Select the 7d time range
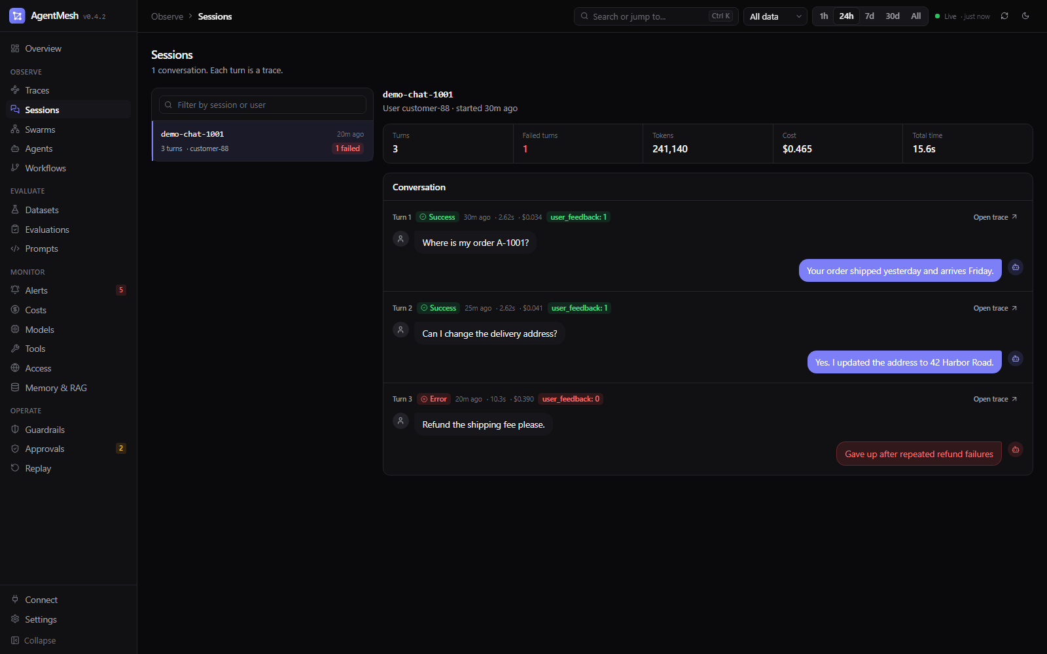Image resolution: width=1047 pixels, height=654 pixels. [870, 16]
